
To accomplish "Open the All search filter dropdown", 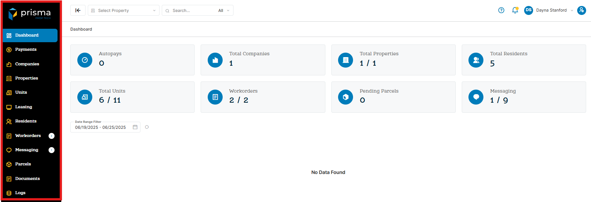I will click(x=224, y=10).
